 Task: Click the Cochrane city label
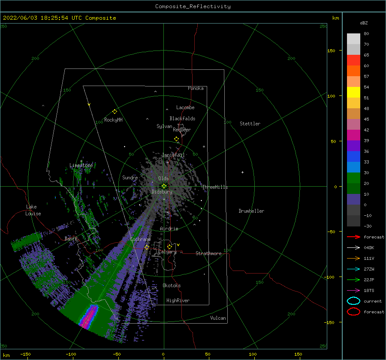click(x=140, y=239)
